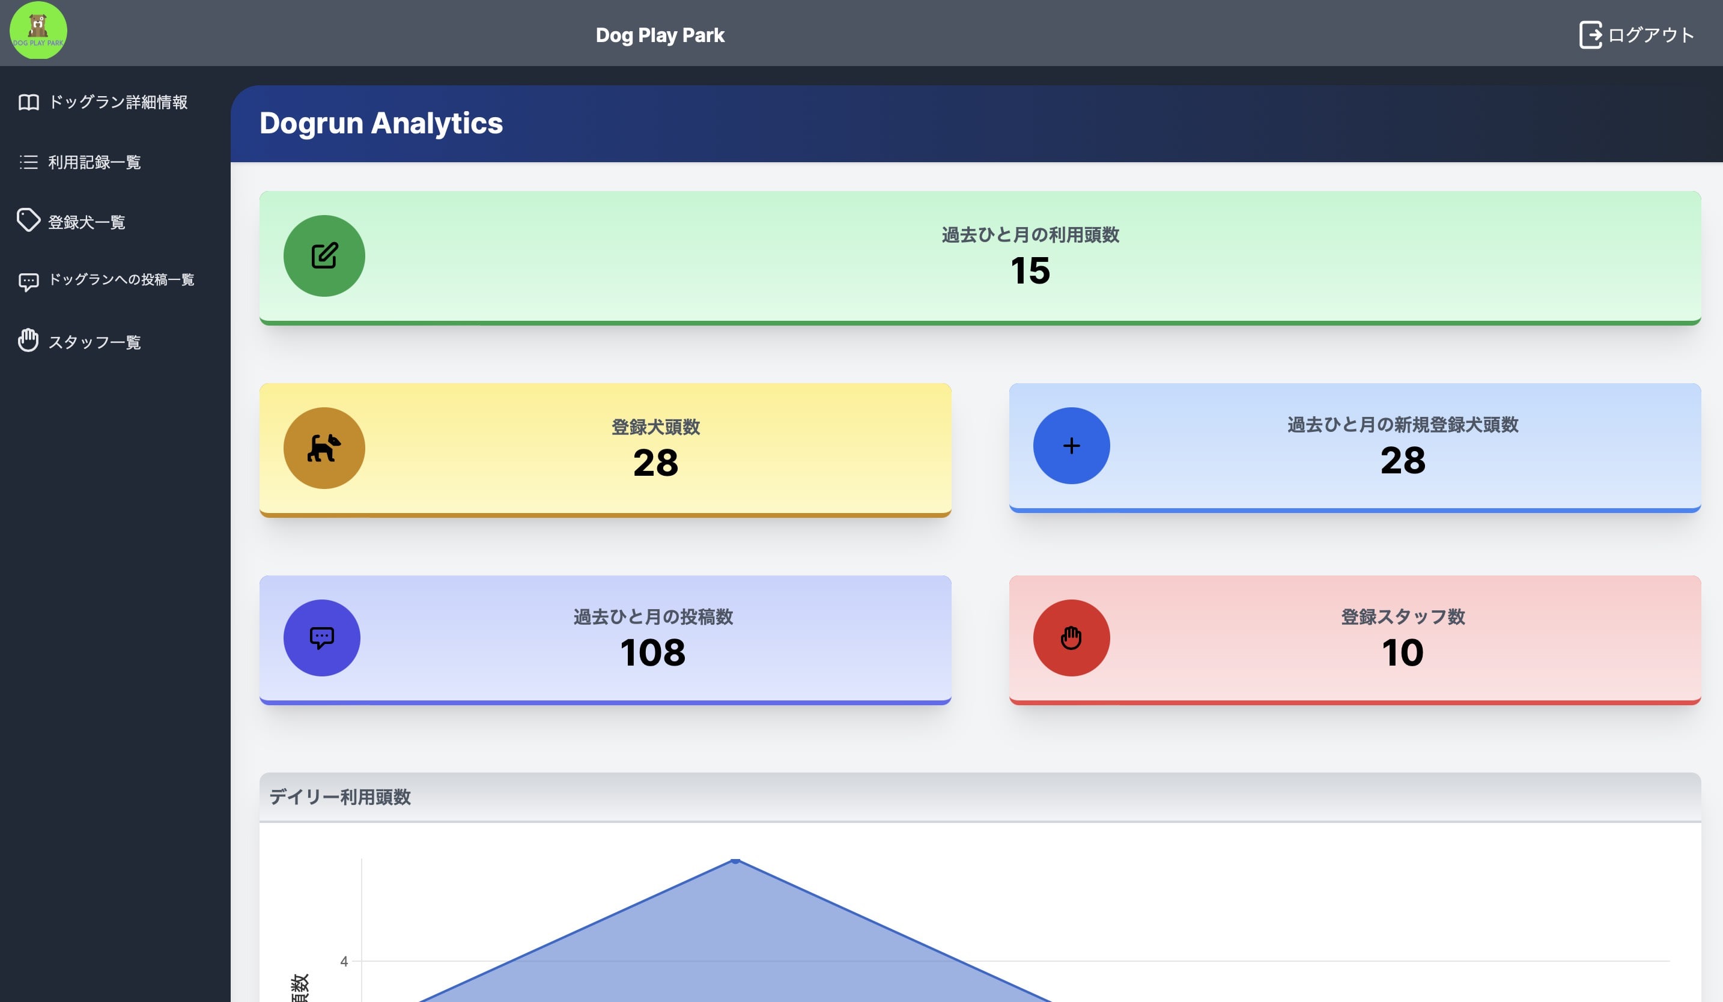Click the book icon for dogrun details

tap(28, 103)
